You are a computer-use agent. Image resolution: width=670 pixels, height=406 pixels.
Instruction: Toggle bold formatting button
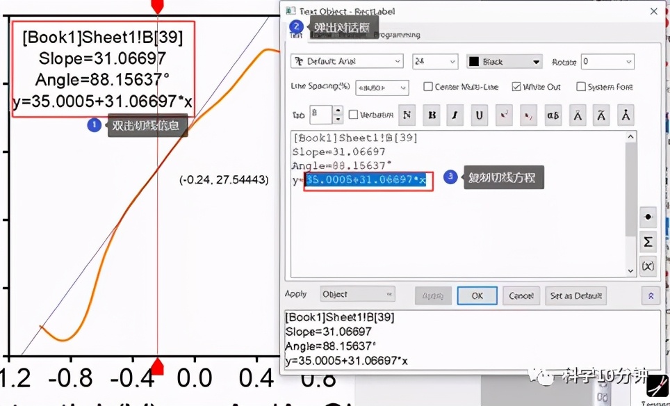(432, 115)
